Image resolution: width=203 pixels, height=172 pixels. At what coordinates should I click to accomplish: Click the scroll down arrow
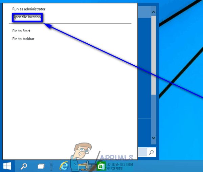(x=154, y=138)
